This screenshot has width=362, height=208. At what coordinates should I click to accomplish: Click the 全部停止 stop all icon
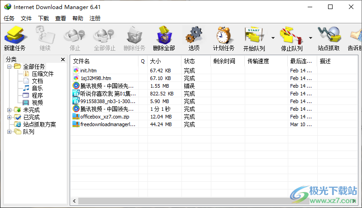[x=105, y=36]
